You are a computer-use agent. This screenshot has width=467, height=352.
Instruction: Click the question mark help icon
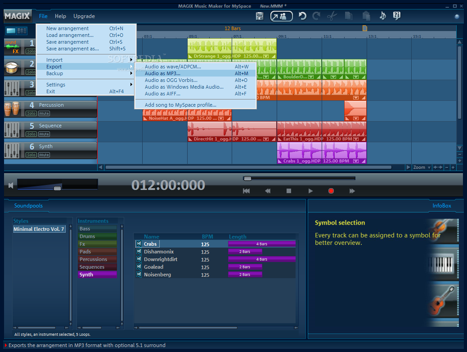(x=397, y=16)
